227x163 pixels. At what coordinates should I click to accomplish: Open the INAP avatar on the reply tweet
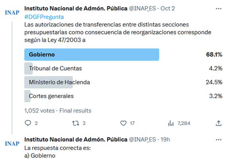pyautogui.click(x=12, y=144)
